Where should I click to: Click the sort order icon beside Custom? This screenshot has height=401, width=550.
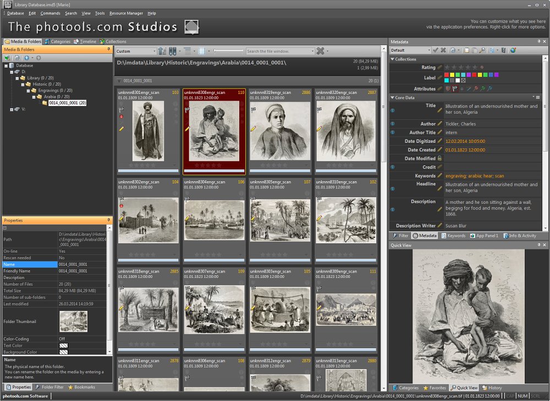point(162,51)
